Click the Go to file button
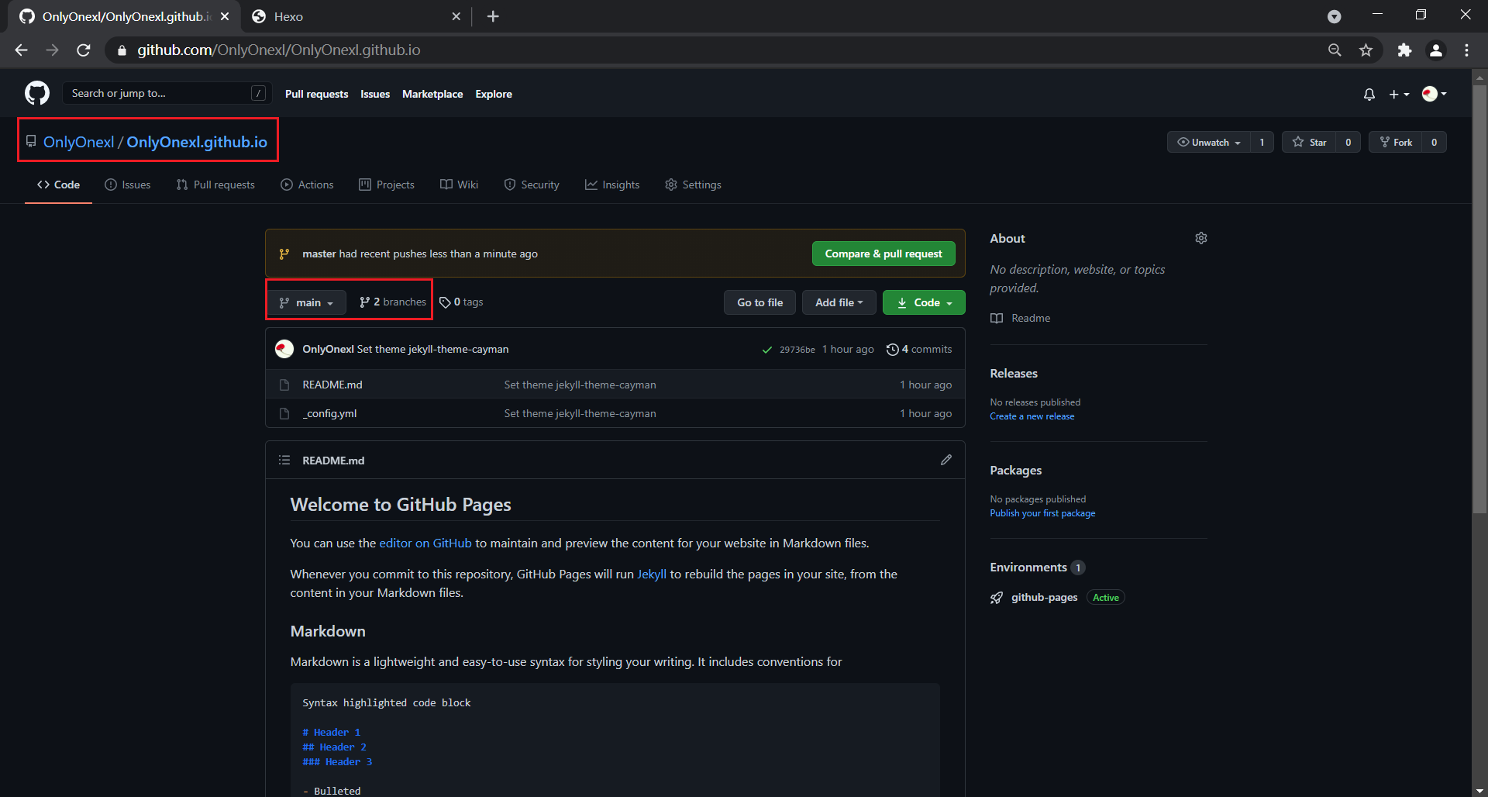1488x797 pixels. click(x=759, y=302)
